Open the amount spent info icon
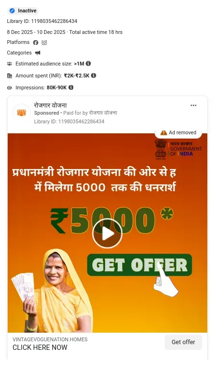The image size is (214, 369). point(93,76)
